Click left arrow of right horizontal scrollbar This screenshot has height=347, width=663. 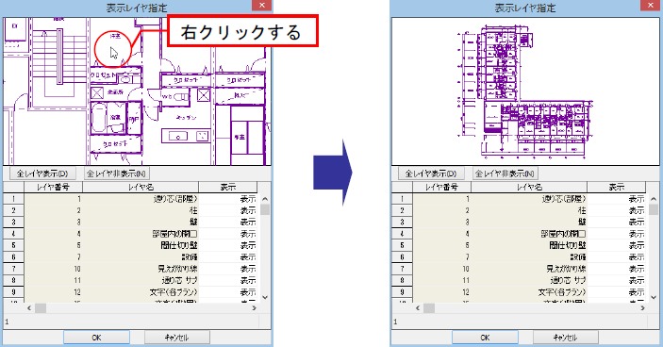[x=418, y=308]
